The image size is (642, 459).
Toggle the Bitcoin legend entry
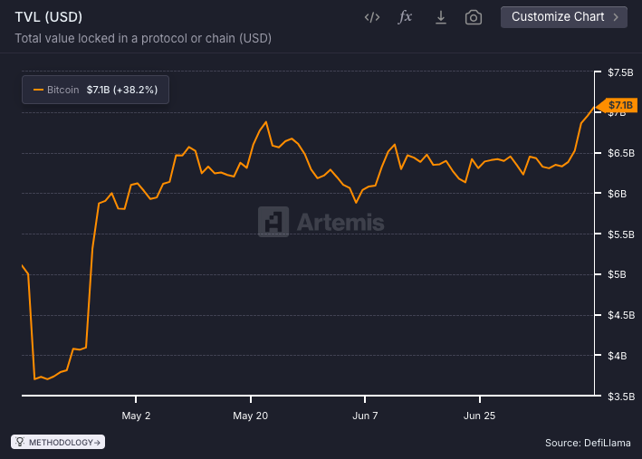[95, 90]
